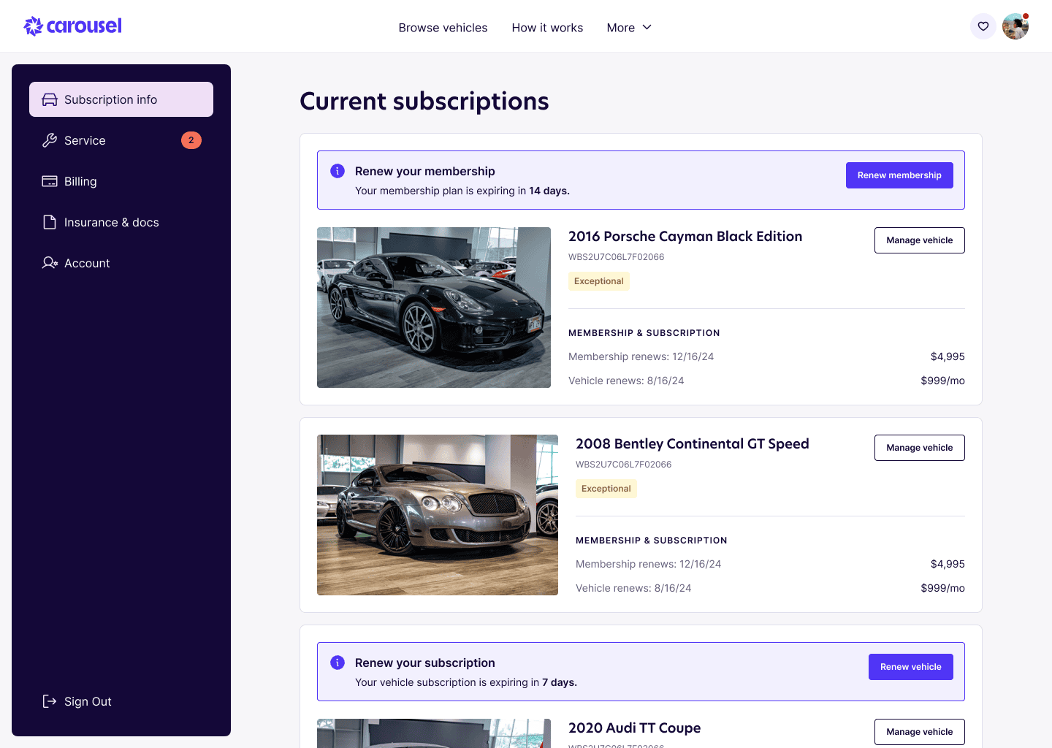This screenshot has height=748, width=1052.
Task: Open favorites heart icon
Action: pyautogui.click(x=983, y=26)
